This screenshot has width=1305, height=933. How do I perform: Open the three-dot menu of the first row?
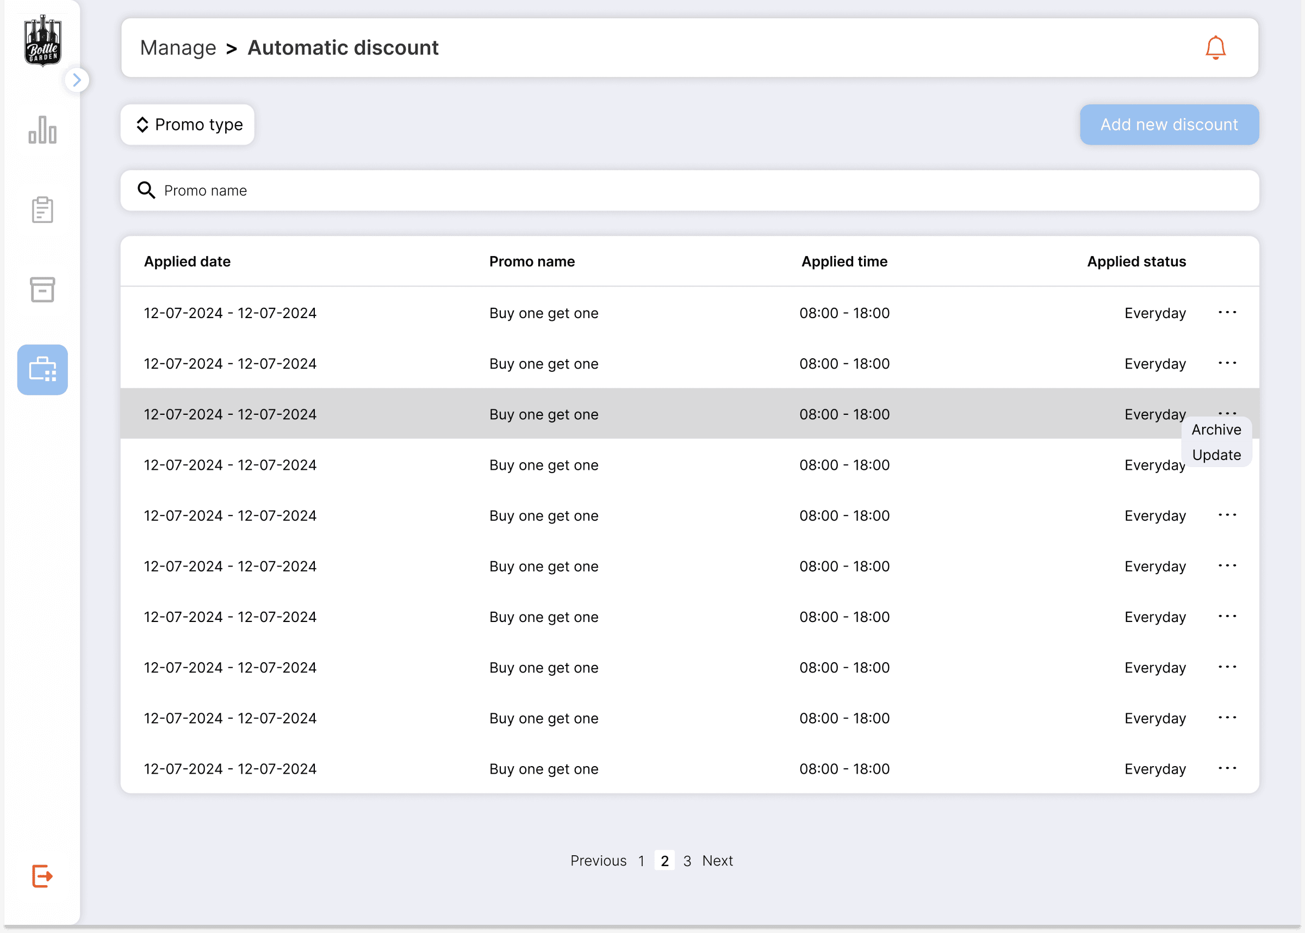(x=1227, y=313)
